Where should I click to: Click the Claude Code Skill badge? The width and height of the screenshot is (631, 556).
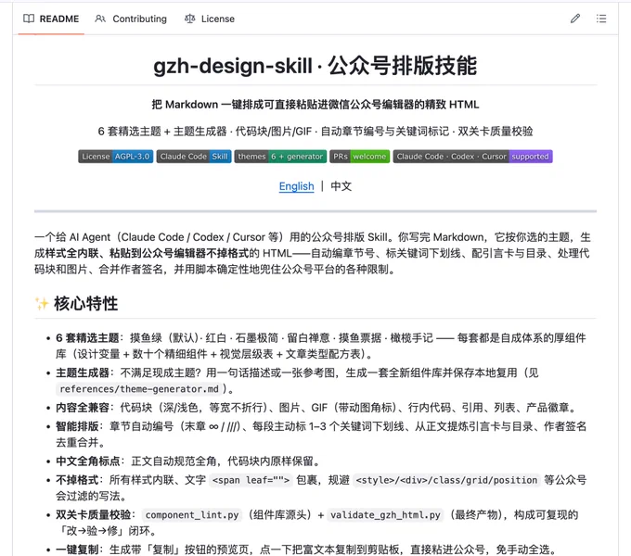[194, 157]
